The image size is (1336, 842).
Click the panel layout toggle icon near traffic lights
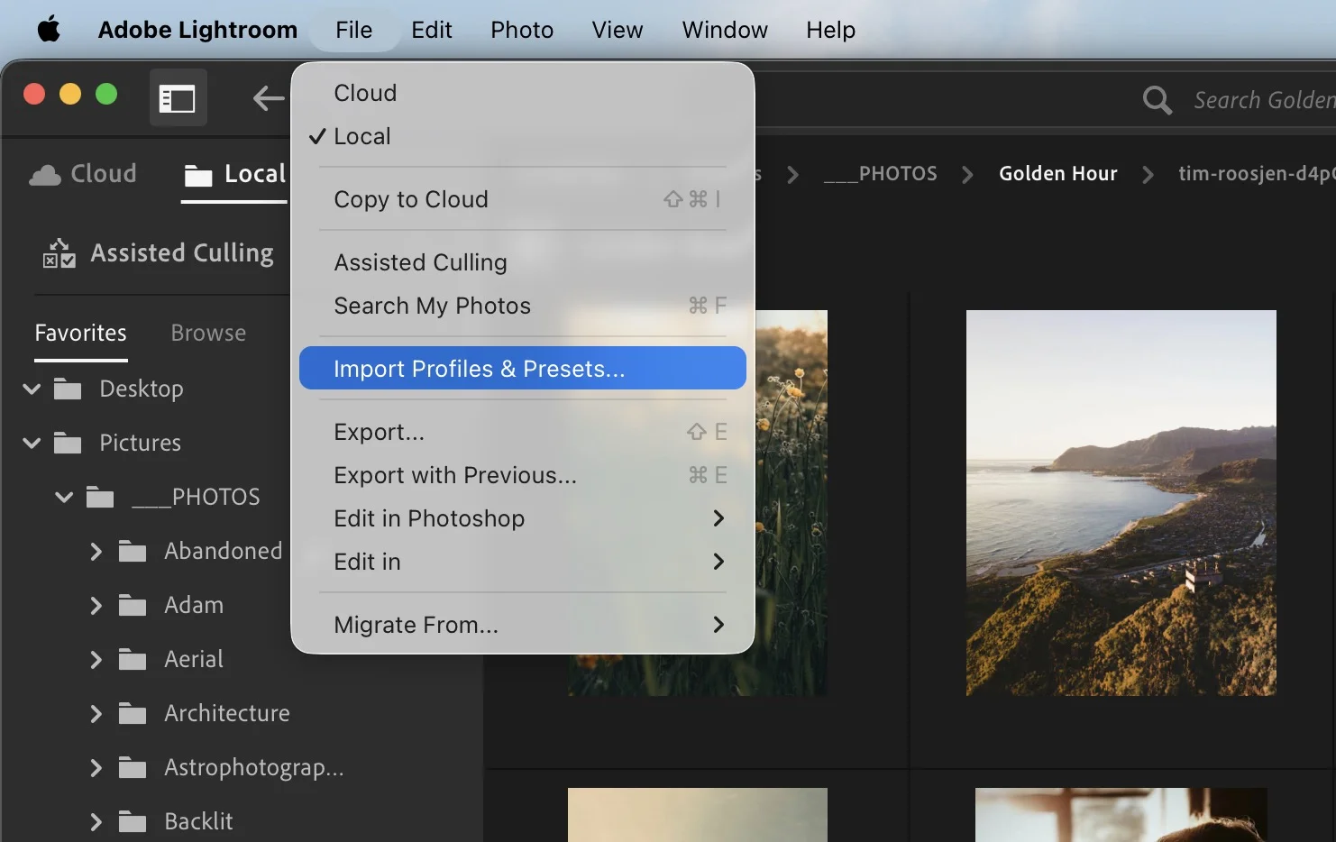(178, 97)
